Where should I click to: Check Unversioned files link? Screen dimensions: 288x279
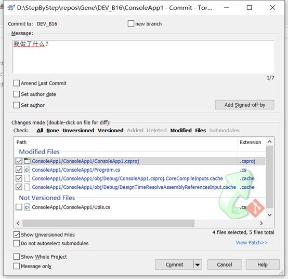click(x=78, y=131)
